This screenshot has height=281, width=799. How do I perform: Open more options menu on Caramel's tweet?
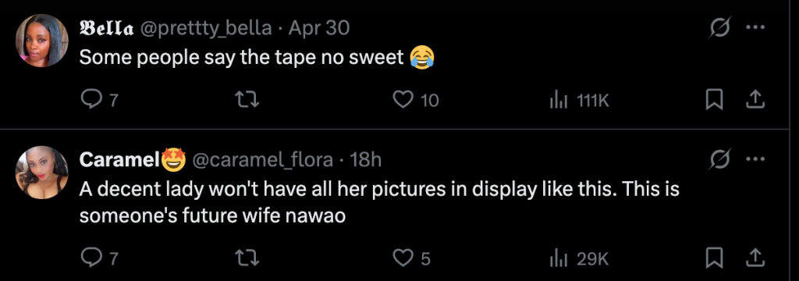[x=755, y=159]
